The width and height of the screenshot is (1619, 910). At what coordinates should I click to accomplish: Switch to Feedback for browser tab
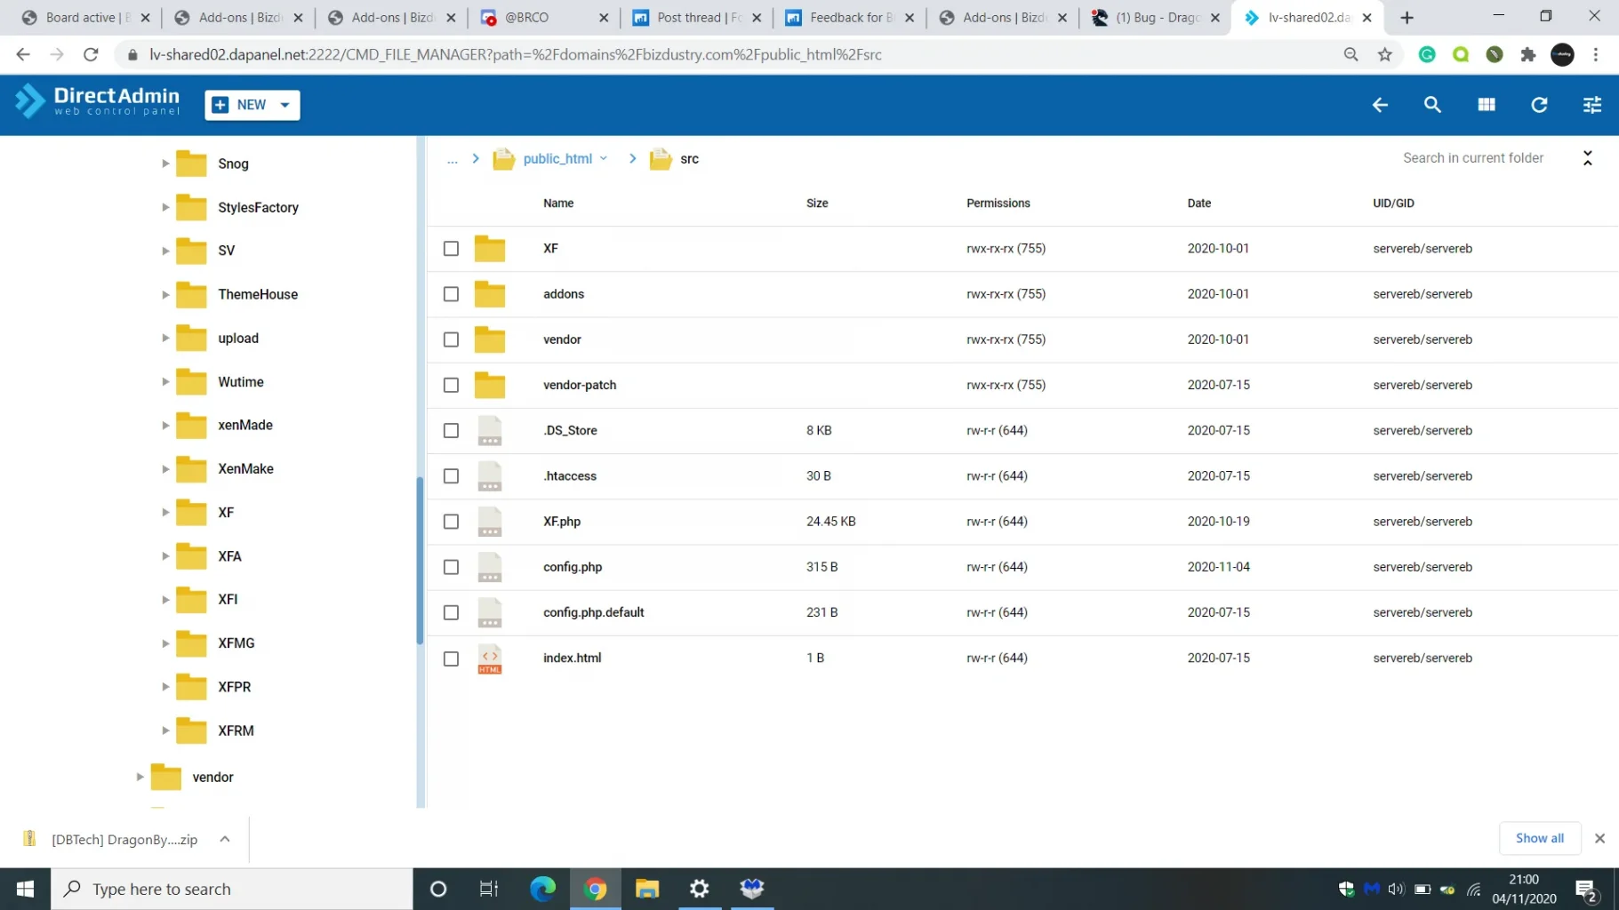tap(850, 18)
